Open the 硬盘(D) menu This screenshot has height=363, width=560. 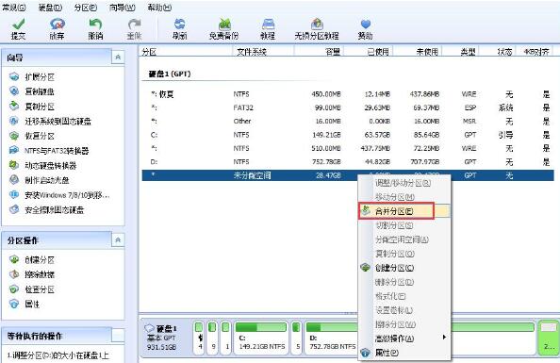tap(50, 8)
